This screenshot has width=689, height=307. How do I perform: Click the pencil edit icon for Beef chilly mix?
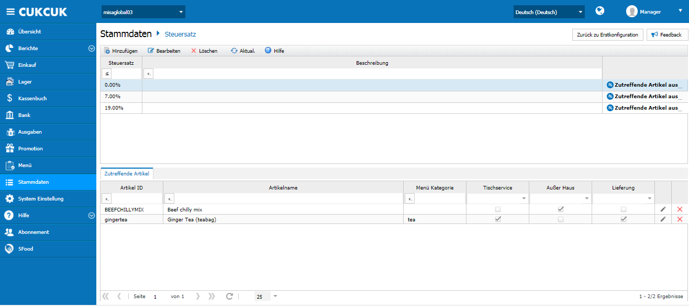663,209
